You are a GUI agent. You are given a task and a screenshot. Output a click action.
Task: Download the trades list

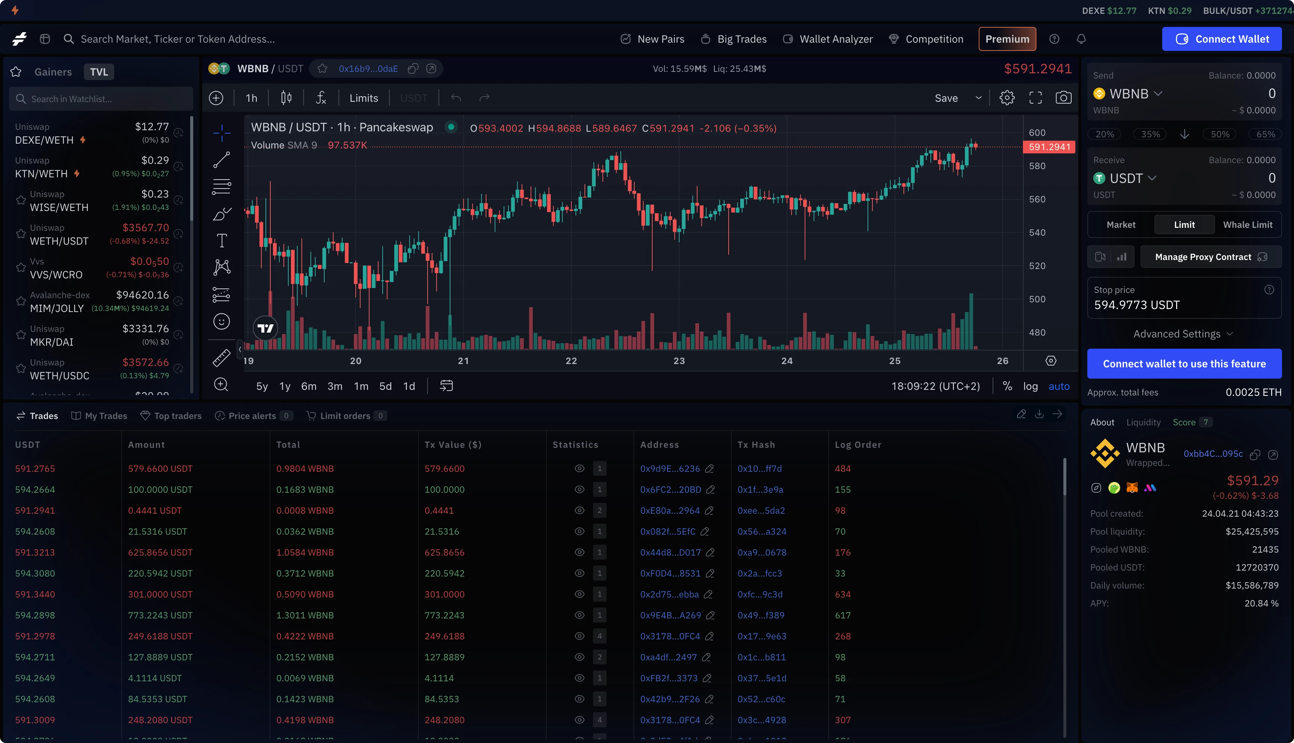[1039, 414]
